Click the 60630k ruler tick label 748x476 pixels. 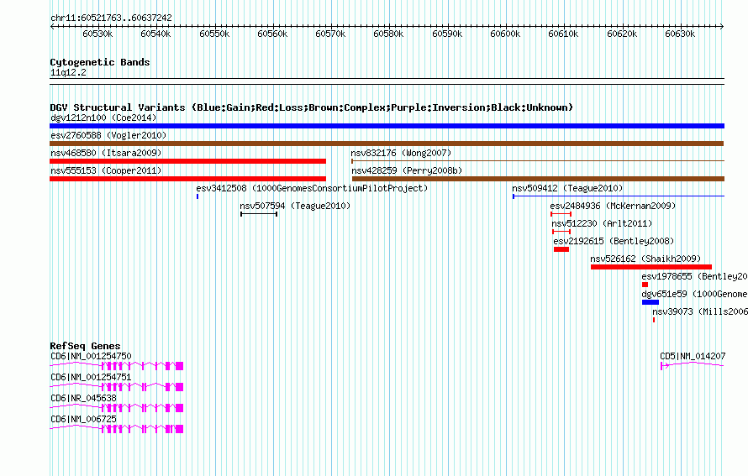(680, 34)
